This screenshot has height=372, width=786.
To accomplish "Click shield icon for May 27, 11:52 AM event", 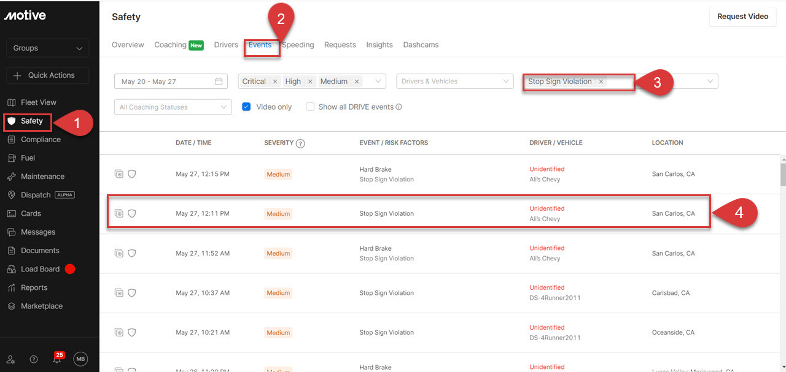I will pyautogui.click(x=131, y=253).
